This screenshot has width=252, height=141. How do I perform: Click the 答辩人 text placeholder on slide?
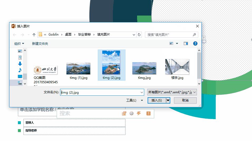(74, 123)
